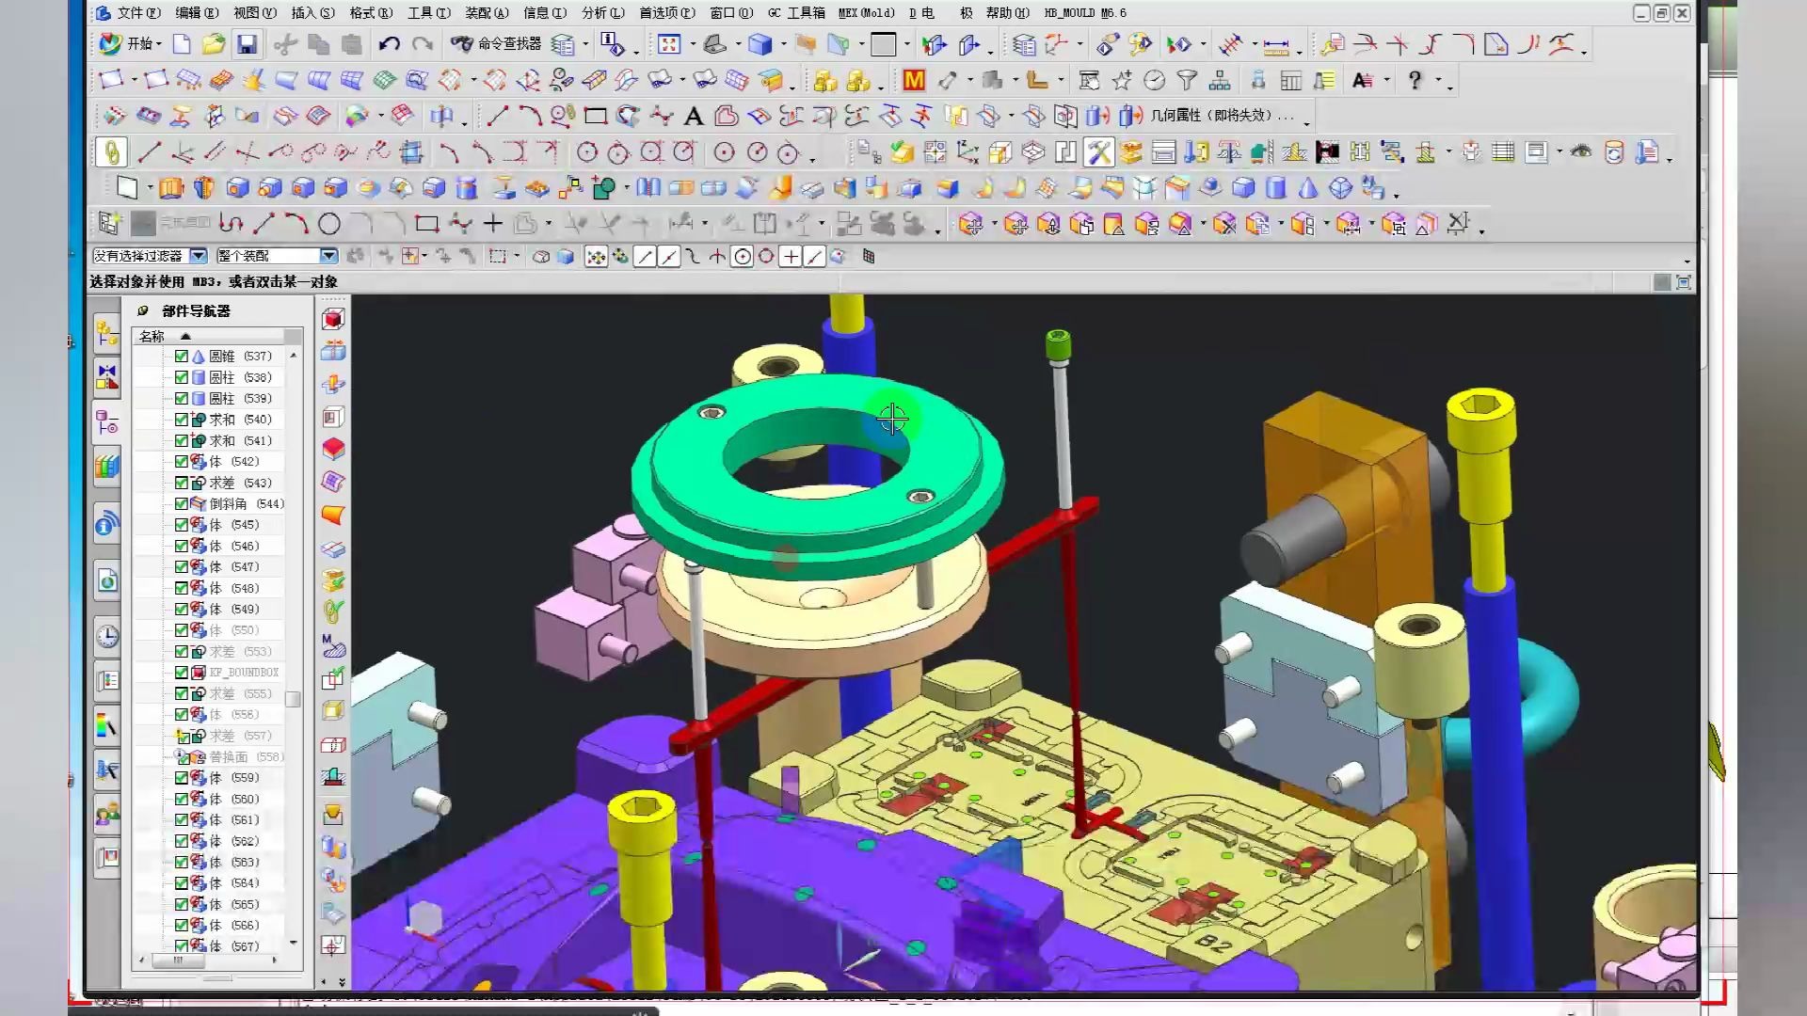Click the navigator horizontal scrollbar
This screenshot has width=1807, height=1016.
(x=179, y=960)
